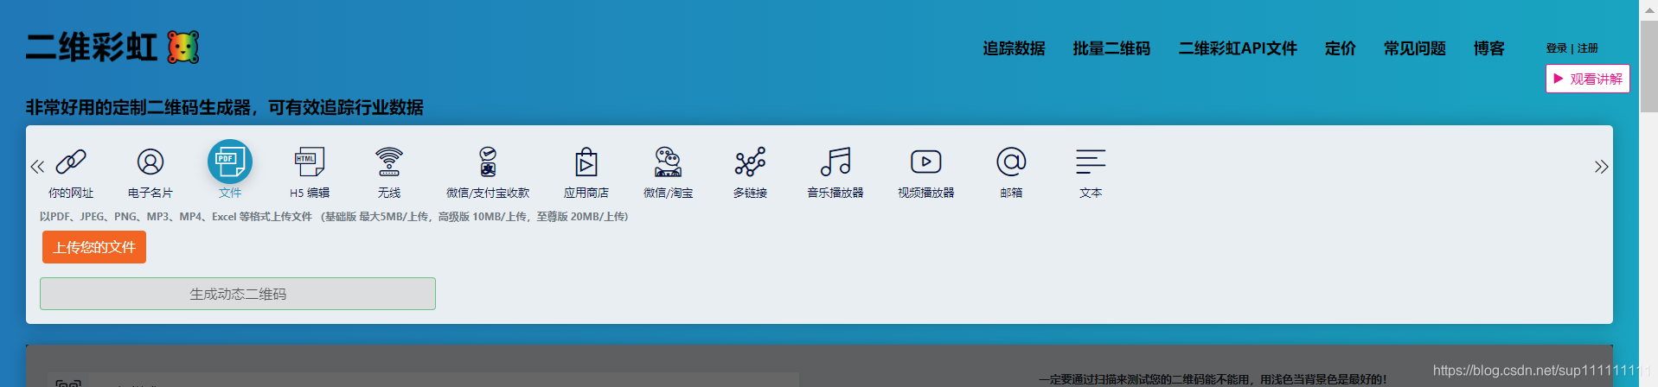Select the 应用商店 app store icon

[x=586, y=162]
